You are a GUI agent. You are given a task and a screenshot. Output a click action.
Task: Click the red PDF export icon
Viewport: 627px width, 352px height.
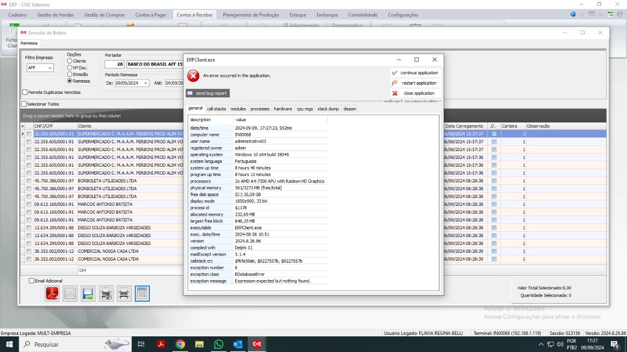[x=52, y=293]
